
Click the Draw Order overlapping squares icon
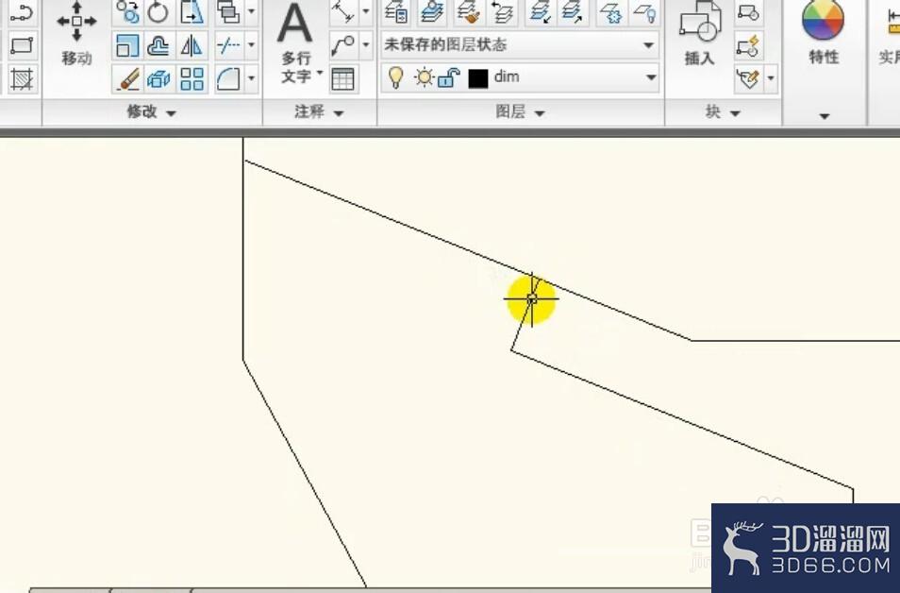click(x=229, y=11)
